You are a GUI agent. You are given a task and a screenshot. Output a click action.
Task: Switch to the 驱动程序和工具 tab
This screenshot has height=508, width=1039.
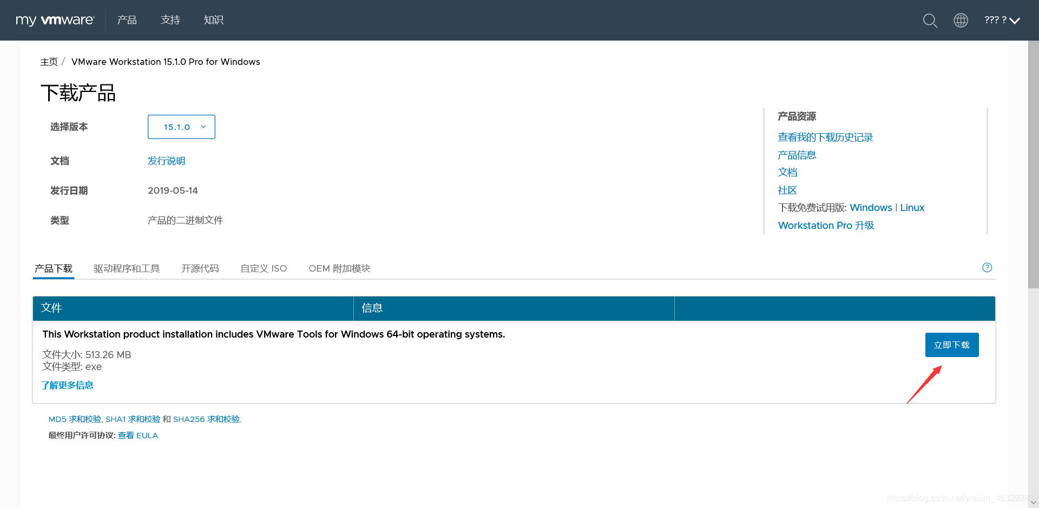127,268
